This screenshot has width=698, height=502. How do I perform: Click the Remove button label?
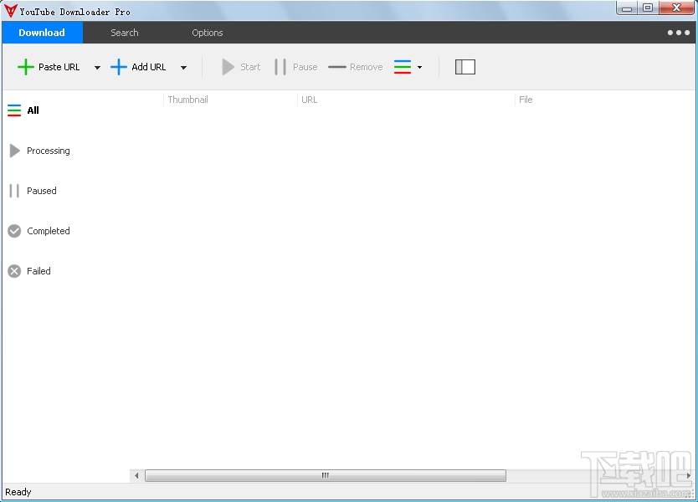[367, 67]
